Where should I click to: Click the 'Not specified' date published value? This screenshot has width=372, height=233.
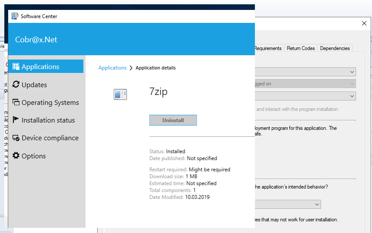(x=202, y=158)
